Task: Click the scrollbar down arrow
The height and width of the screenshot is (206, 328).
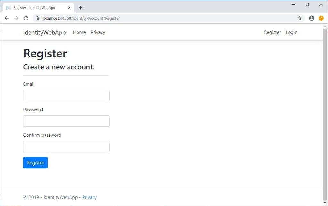Action: click(325, 203)
